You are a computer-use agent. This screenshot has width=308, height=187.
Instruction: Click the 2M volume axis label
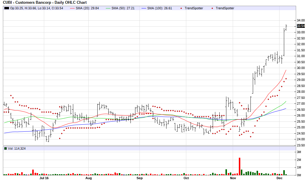pos(299,160)
